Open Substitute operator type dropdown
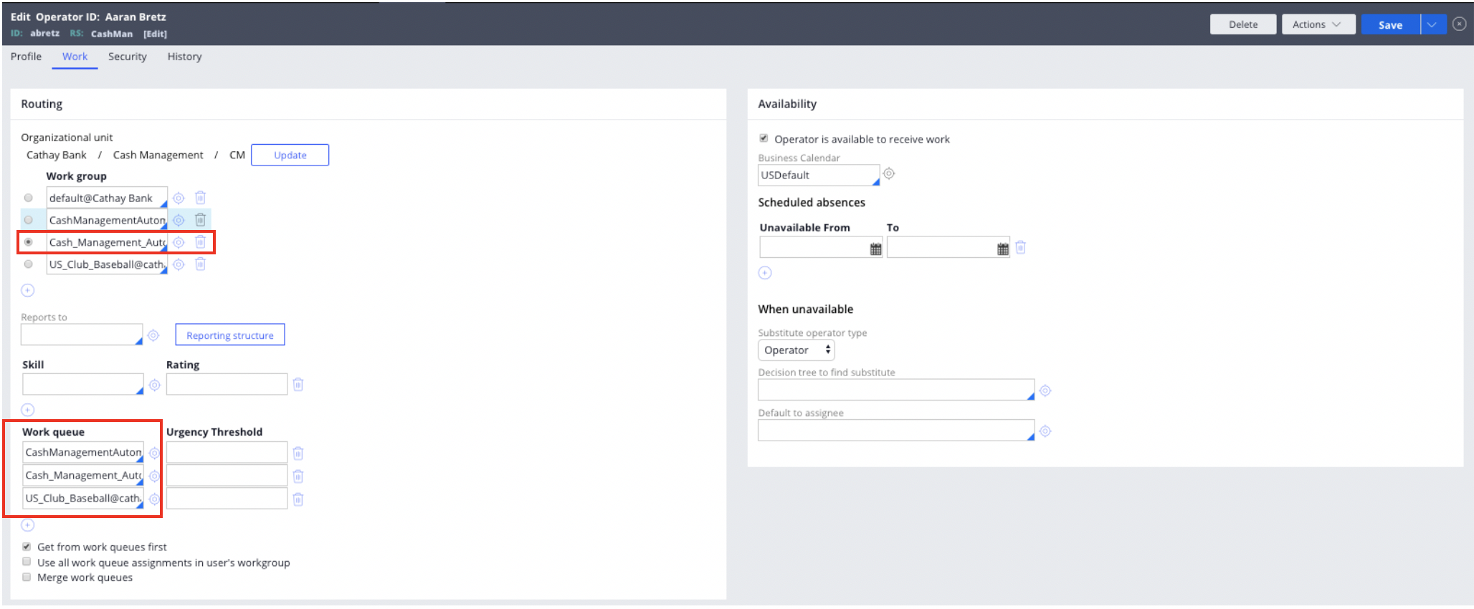 tap(797, 350)
